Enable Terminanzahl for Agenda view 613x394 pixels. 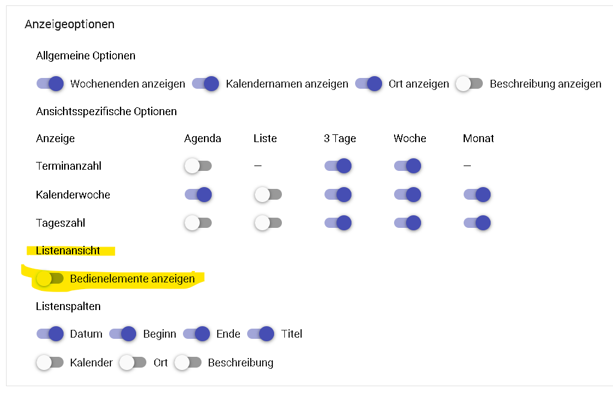coord(198,166)
